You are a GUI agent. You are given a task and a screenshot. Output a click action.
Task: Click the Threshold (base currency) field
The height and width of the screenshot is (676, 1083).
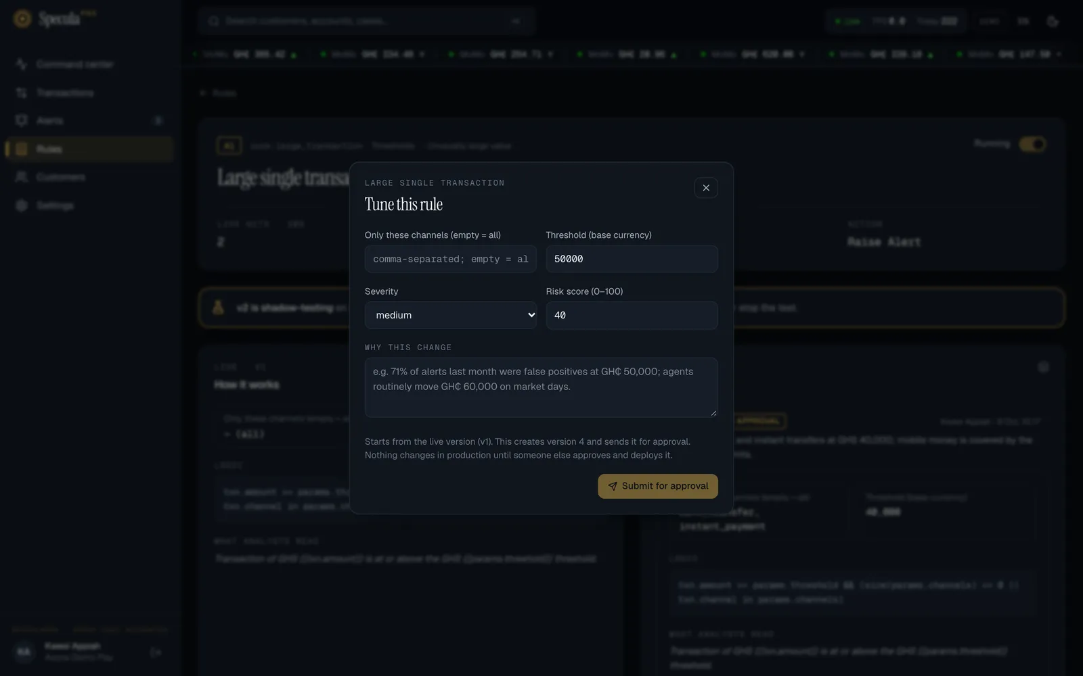click(x=632, y=259)
